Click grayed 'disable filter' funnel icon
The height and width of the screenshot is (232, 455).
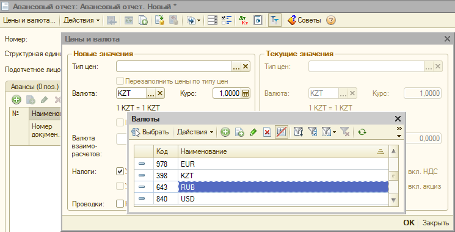[344, 132]
